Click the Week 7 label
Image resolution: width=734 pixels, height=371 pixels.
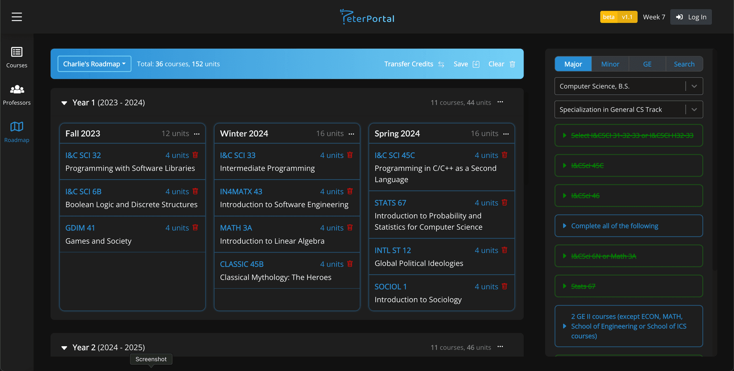point(654,17)
